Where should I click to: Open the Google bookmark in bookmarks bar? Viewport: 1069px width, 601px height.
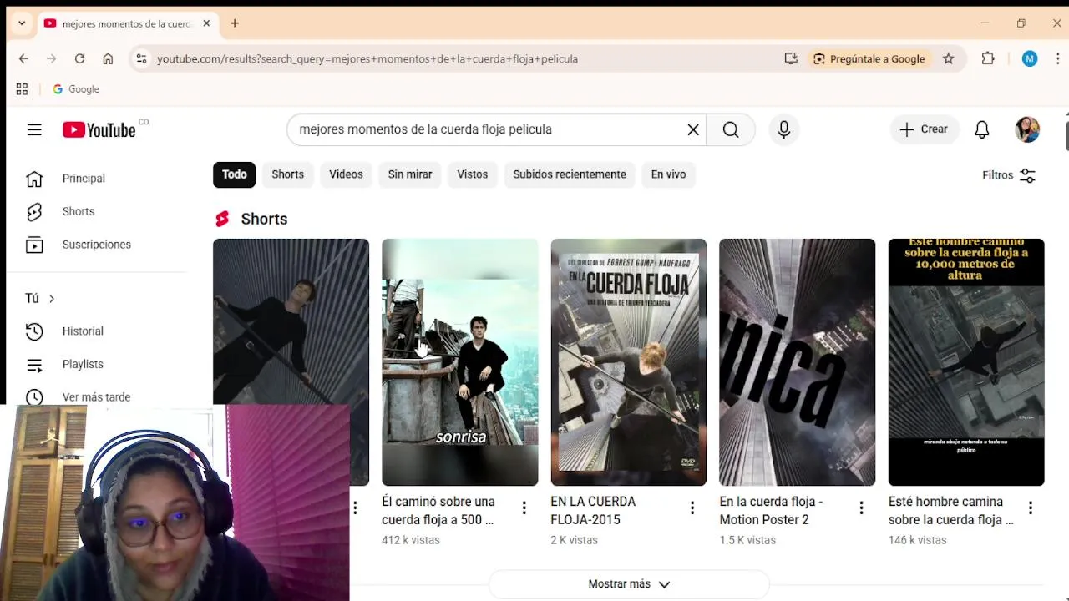point(76,89)
